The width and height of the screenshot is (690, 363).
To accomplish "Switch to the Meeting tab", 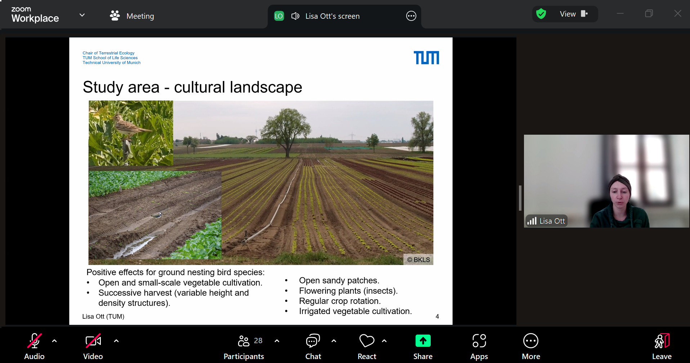I will tap(132, 16).
